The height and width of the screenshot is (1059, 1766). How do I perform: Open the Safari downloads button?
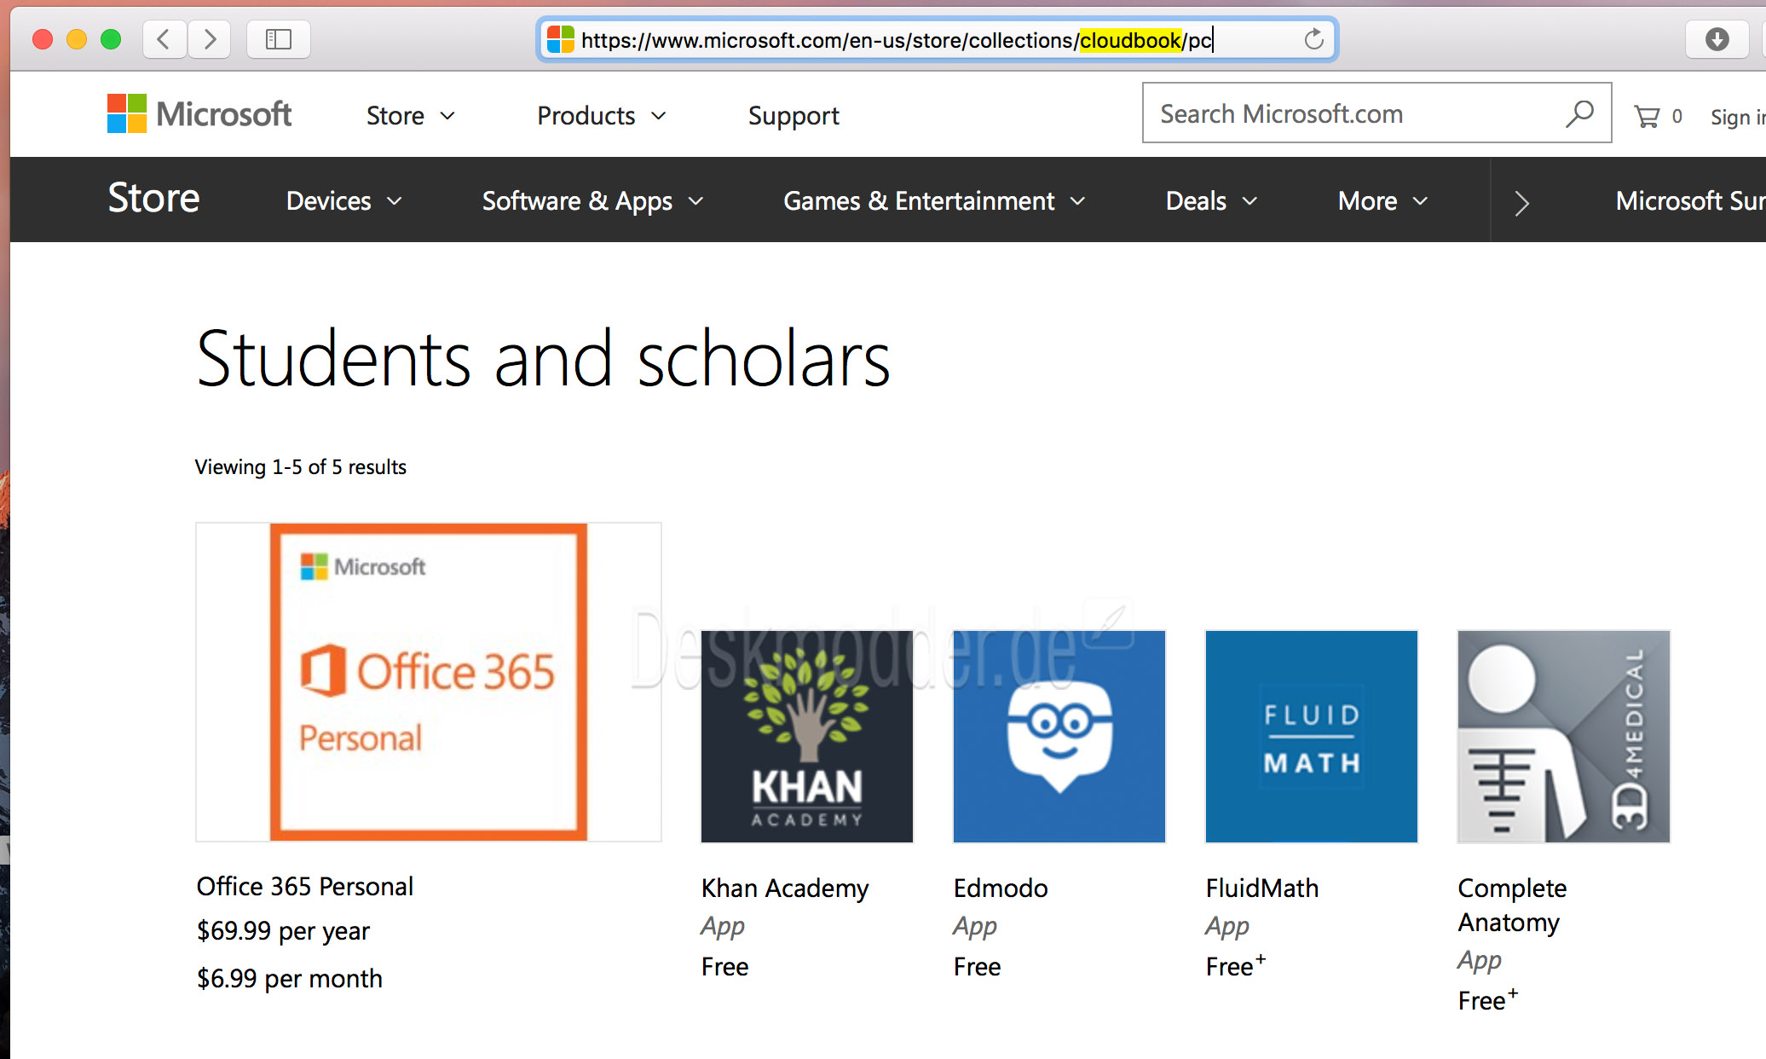click(1717, 39)
